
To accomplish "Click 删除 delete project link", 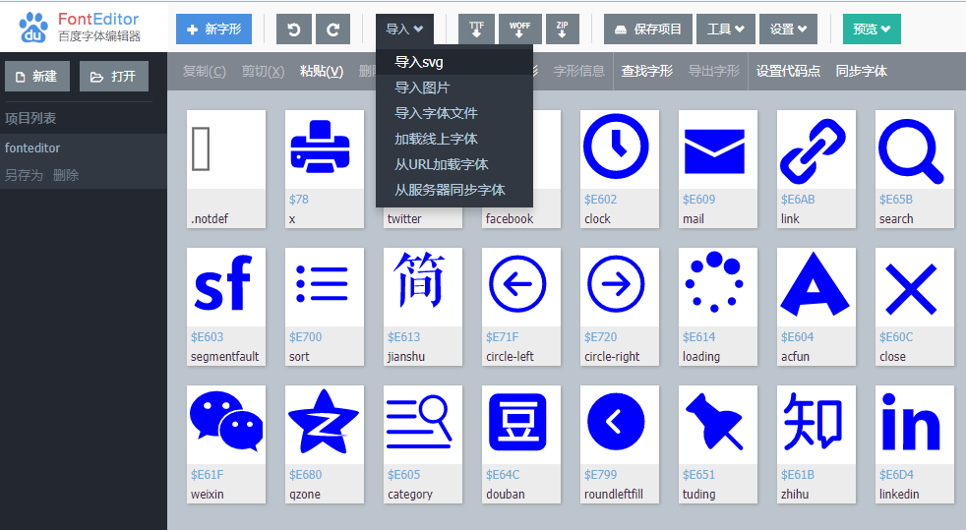I will pyautogui.click(x=66, y=175).
